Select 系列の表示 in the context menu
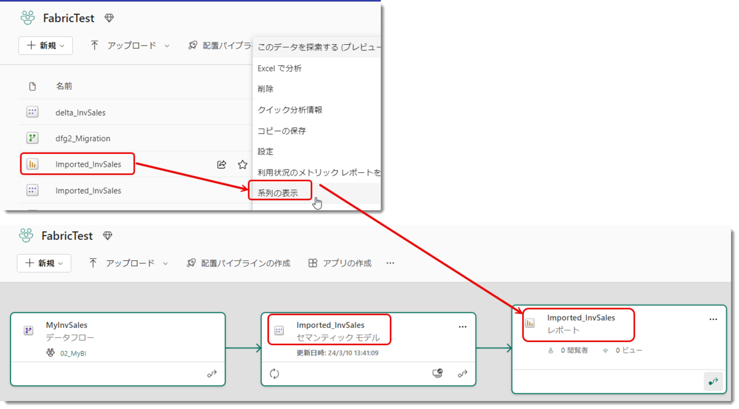This screenshot has height=409, width=739. tap(317, 193)
